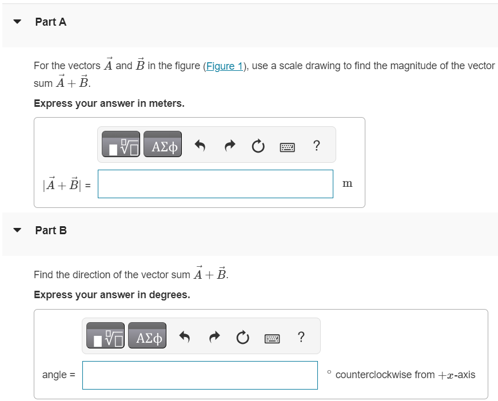
Task: Open Greek symbols menu in Part B toolbar
Action: point(148,335)
